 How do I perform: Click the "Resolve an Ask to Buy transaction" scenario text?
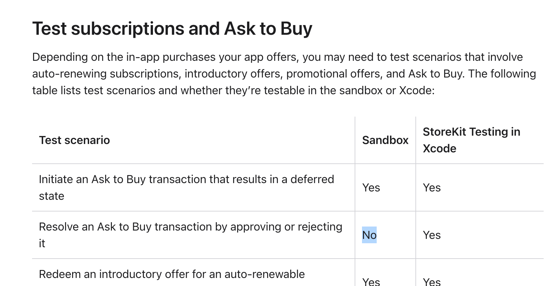tap(190, 227)
